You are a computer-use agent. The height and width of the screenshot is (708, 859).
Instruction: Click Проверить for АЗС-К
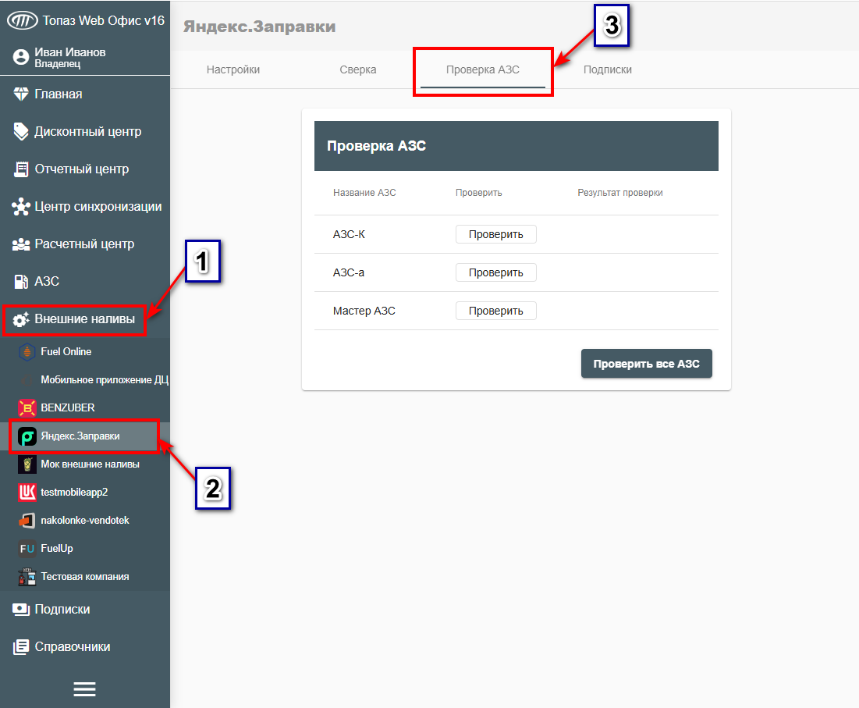click(495, 234)
